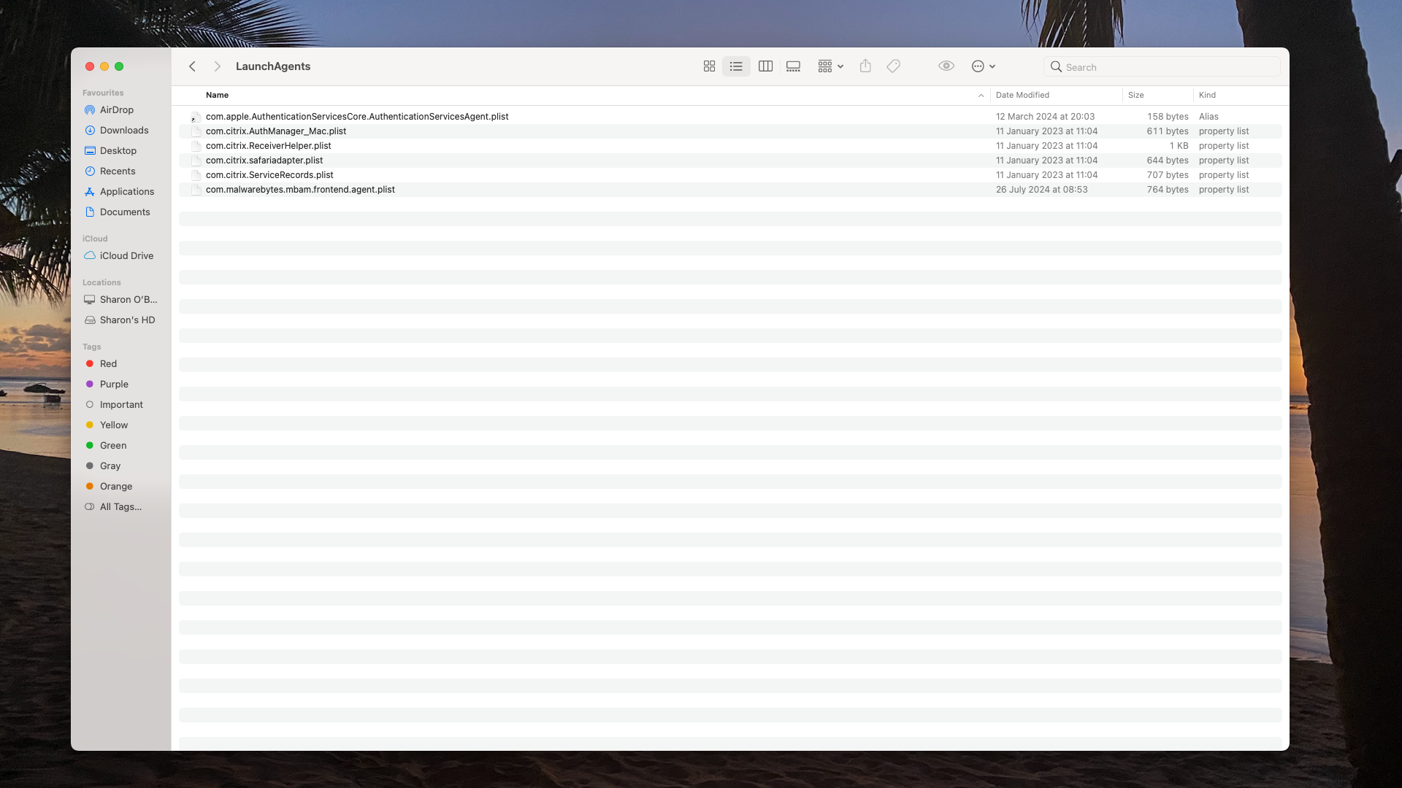1402x788 pixels.
Task: Switch to icon view in toolbar
Action: pos(709,66)
